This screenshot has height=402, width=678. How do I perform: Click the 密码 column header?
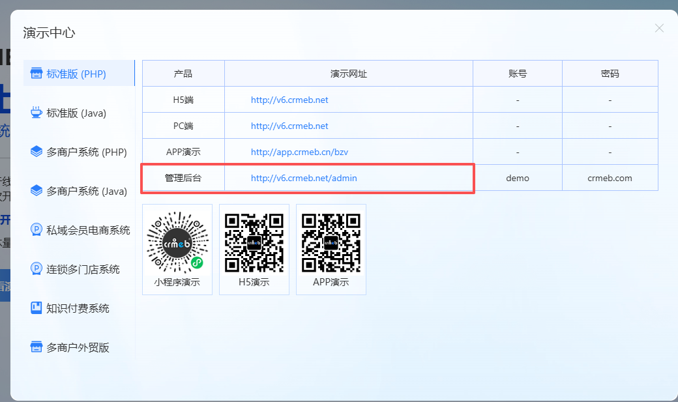coord(610,74)
